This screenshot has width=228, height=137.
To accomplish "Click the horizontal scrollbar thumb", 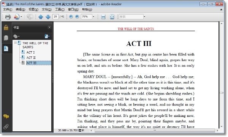I will (x=155, y=131).
